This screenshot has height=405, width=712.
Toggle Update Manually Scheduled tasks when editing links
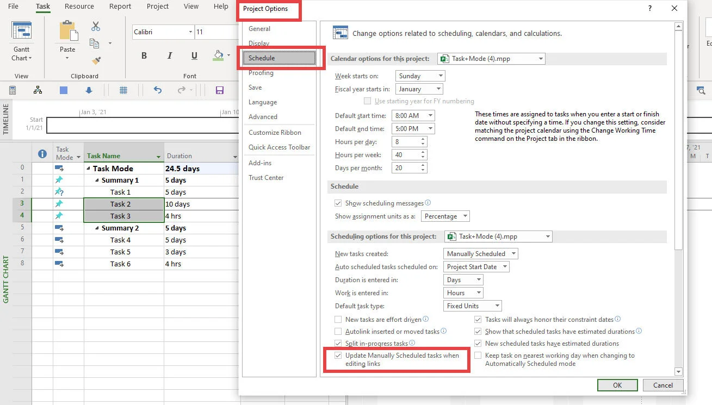pyautogui.click(x=338, y=356)
